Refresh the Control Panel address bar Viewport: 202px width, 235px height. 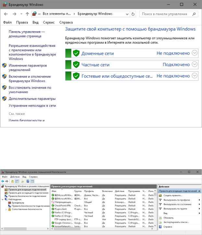[x=133, y=14]
